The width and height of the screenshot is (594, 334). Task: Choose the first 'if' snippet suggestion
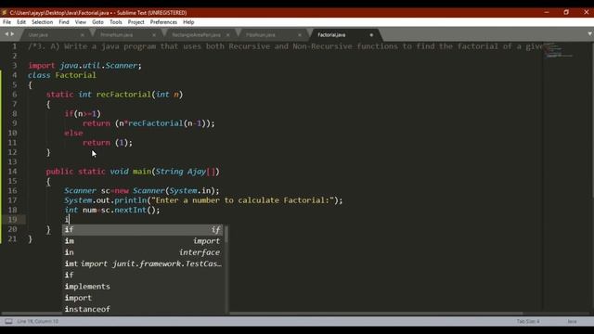click(142, 229)
